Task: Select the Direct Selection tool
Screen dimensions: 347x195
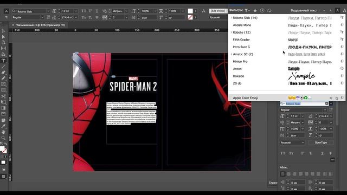Action: pos(3,37)
